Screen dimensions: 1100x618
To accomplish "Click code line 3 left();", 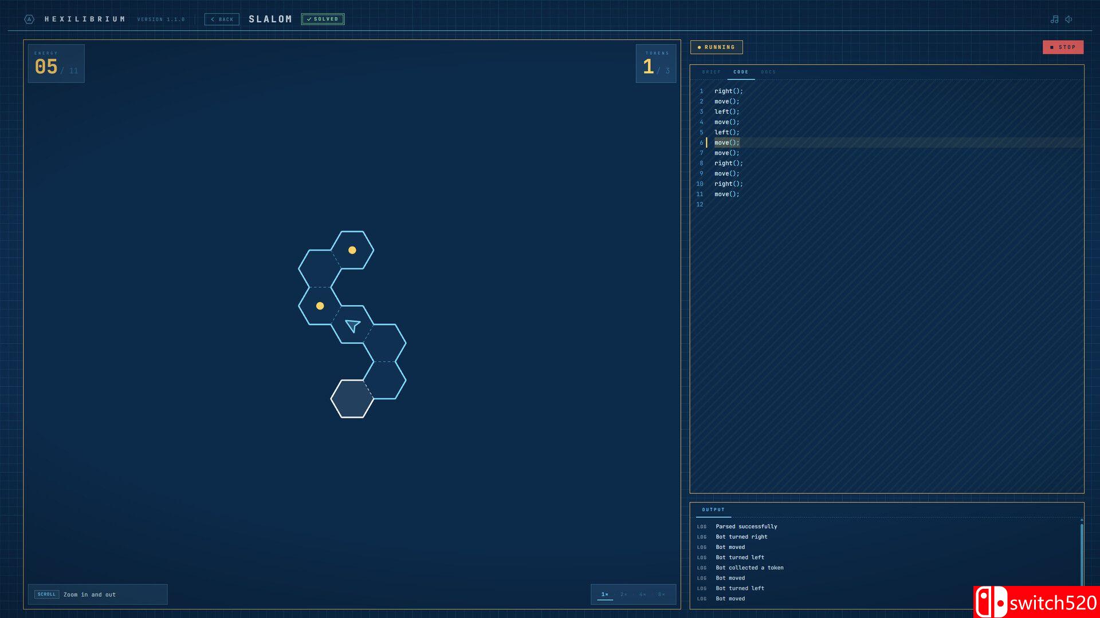I will click(x=726, y=112).
